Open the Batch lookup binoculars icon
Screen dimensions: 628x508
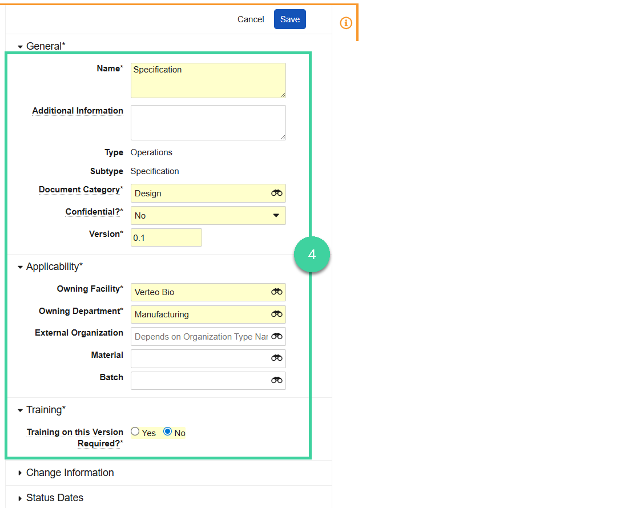[277, 380]
